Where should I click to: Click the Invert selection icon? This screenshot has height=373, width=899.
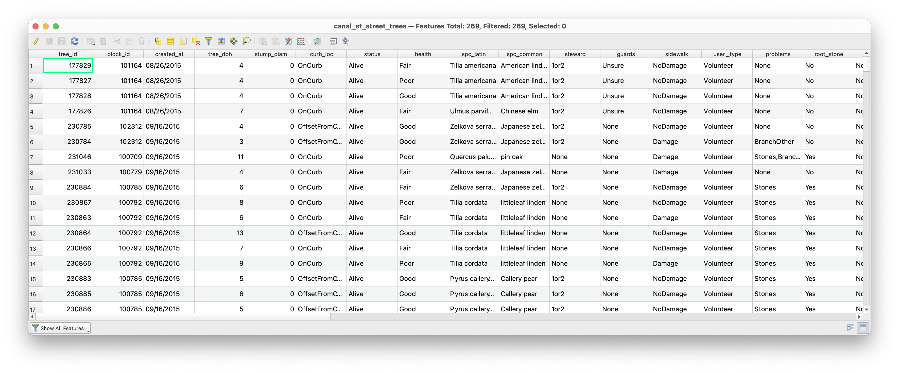(x=183, y=41)
